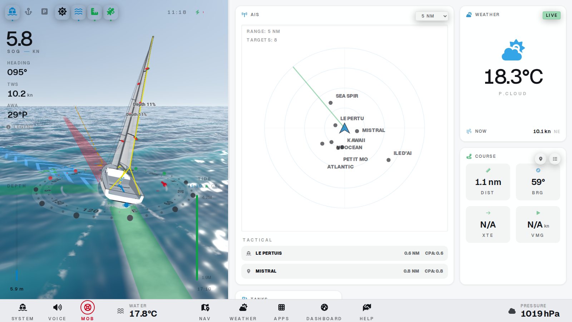This screenshot has width=572, height=322.
Task: Click the N/A XTE card
Action: point(488,225)
